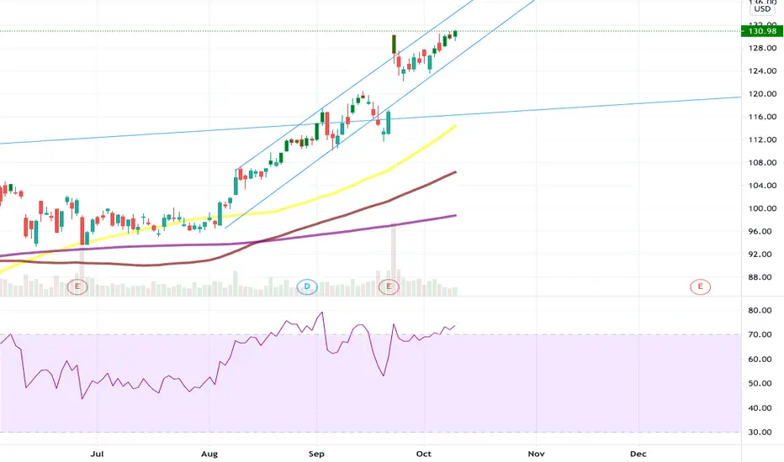
Task: Click the earnings E marker in late September
Action: point(389,286)
